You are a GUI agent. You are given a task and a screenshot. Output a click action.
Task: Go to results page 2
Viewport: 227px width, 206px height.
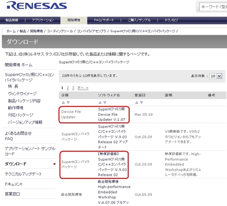click(x=68, y=88)
